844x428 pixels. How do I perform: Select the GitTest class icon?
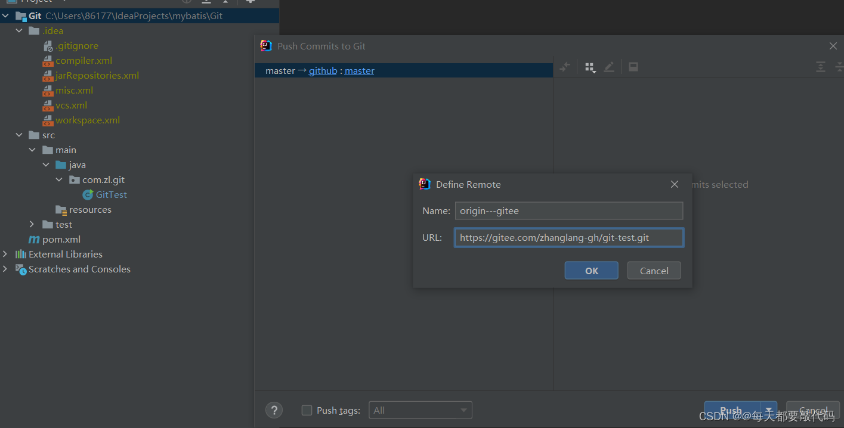coord(88,195)
